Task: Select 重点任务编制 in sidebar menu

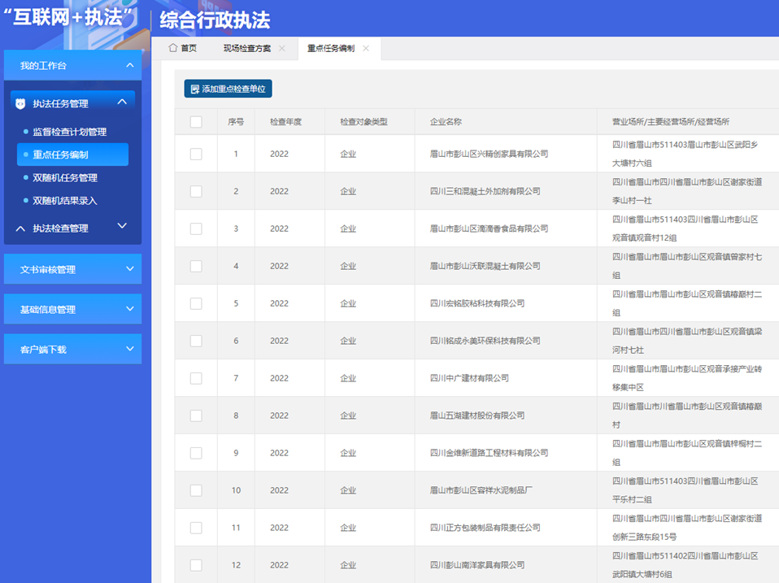Action: coord(72,154)
